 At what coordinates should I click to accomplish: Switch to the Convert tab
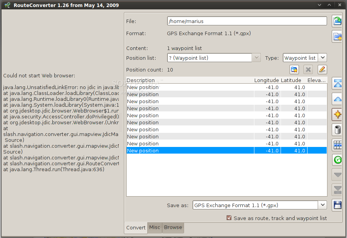[x=136, y=227]
